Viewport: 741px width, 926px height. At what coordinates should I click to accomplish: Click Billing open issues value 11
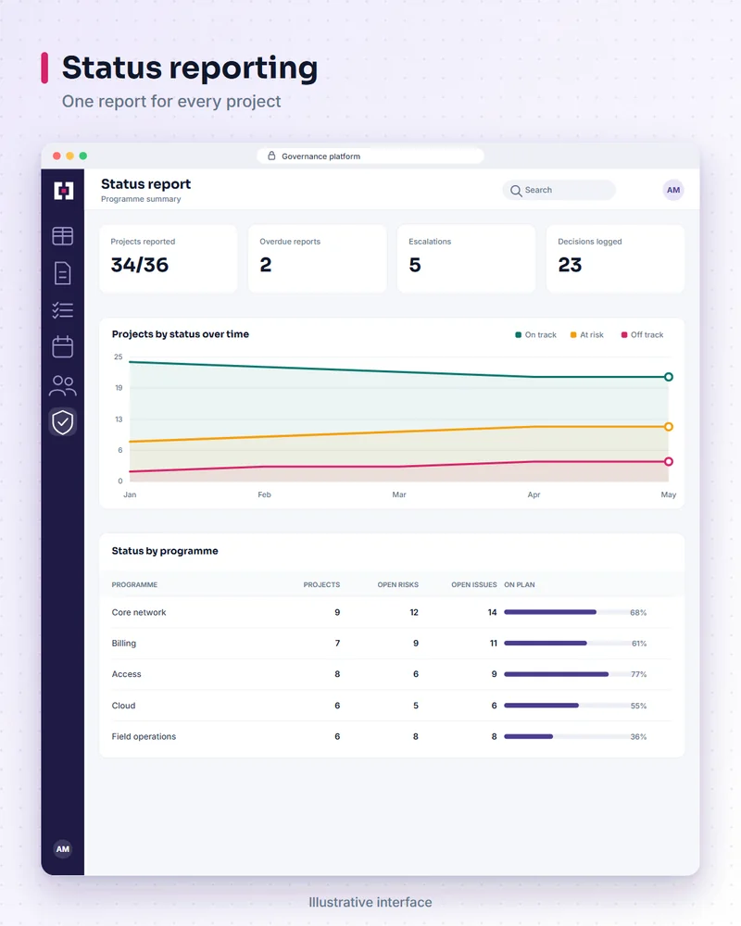494,644
